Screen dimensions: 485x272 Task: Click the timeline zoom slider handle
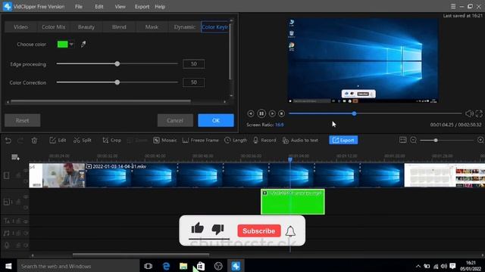[436, 141]
